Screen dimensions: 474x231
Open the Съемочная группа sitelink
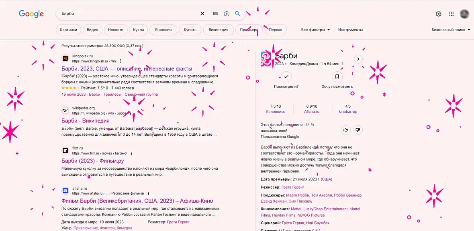pos(141,94)
